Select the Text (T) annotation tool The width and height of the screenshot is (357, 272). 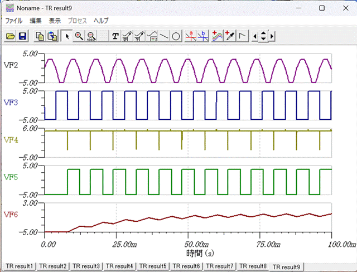pyautogui.click(x=115, y=36)
